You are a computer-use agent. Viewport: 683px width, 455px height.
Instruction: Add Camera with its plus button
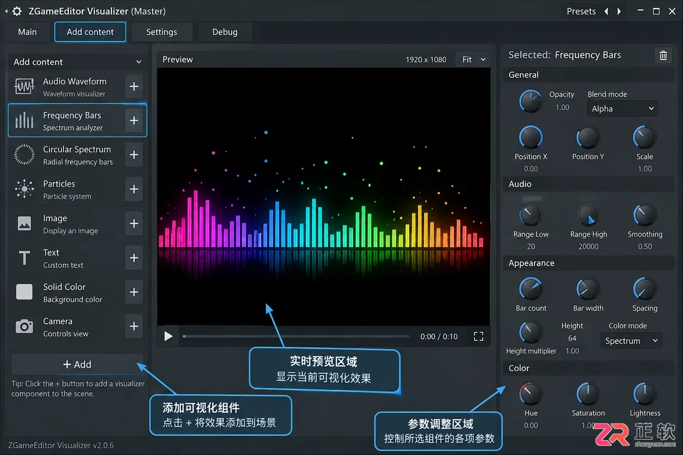coord(134,326)
